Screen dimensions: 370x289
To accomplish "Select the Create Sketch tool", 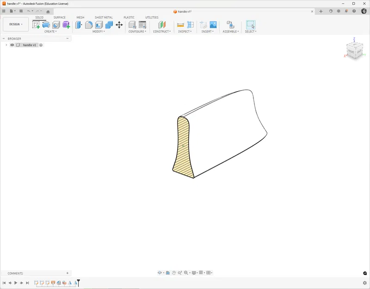I will (x=35, y=25).
